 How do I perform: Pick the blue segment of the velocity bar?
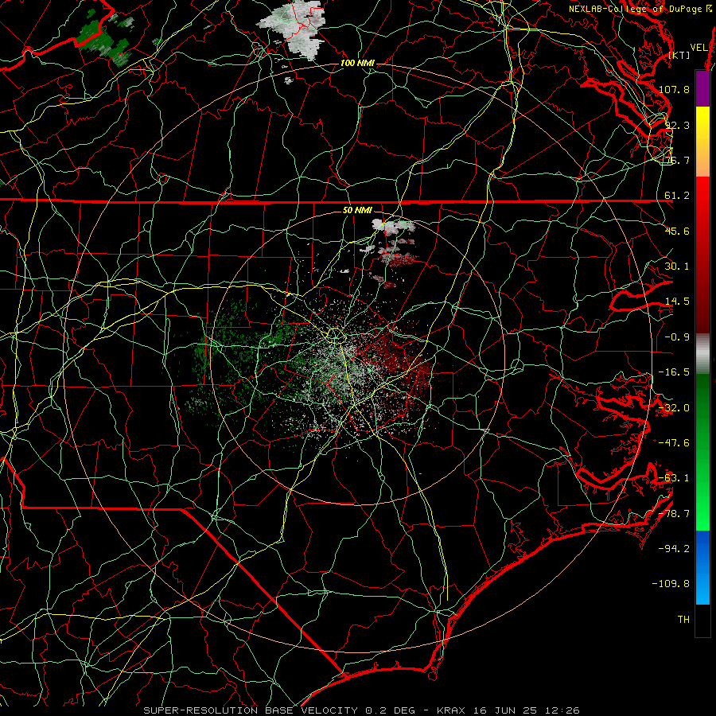(x=702, y=567)
